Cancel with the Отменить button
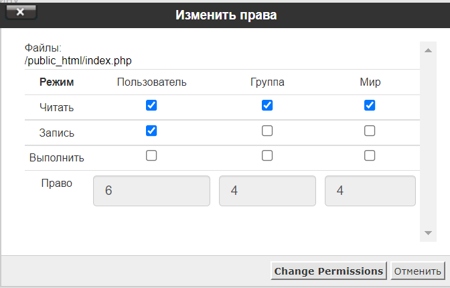The image size is (450, 288). pyautogui.click(x=417, y=271)
